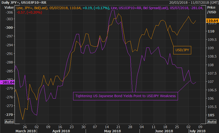Viewport: 219px width, 133px height.
Task: Click the +0.19 change value in legend
Action: 87,8
